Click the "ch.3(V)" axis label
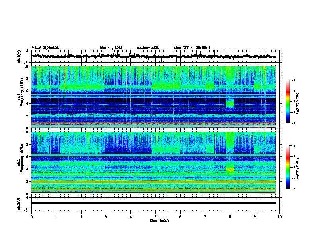This screenshot has width=315, height=243. (19, 204)
